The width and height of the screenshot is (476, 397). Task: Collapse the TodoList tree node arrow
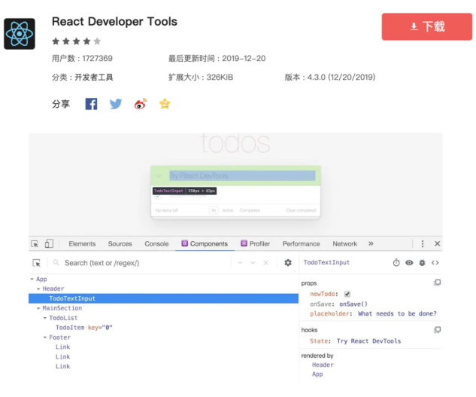(x=45, y=318)
